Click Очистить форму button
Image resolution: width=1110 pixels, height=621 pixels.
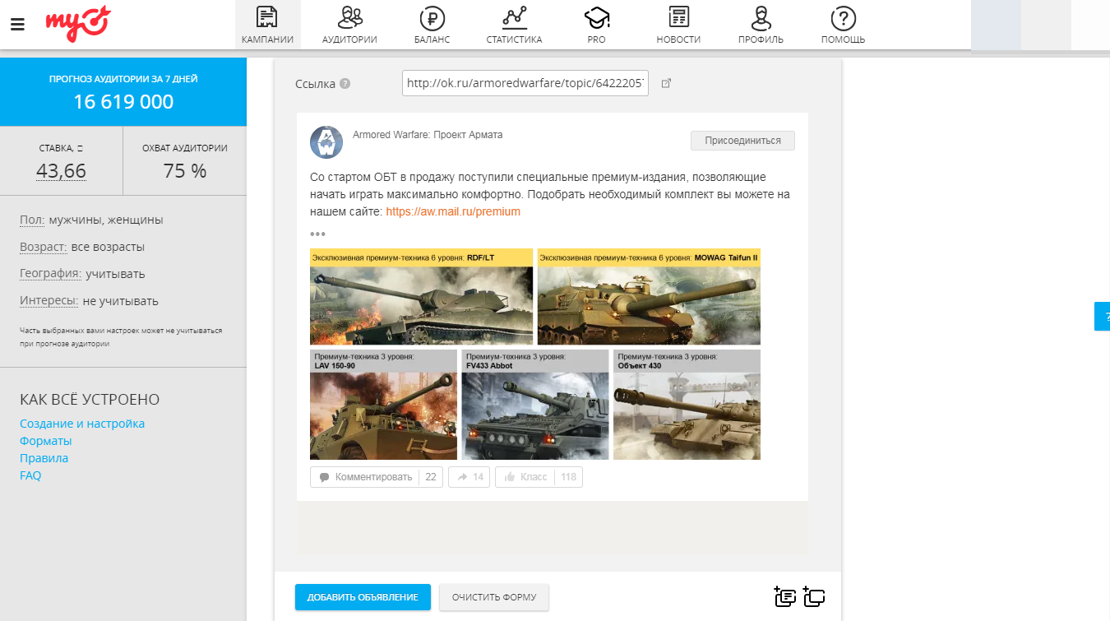[x=494, y=597]
